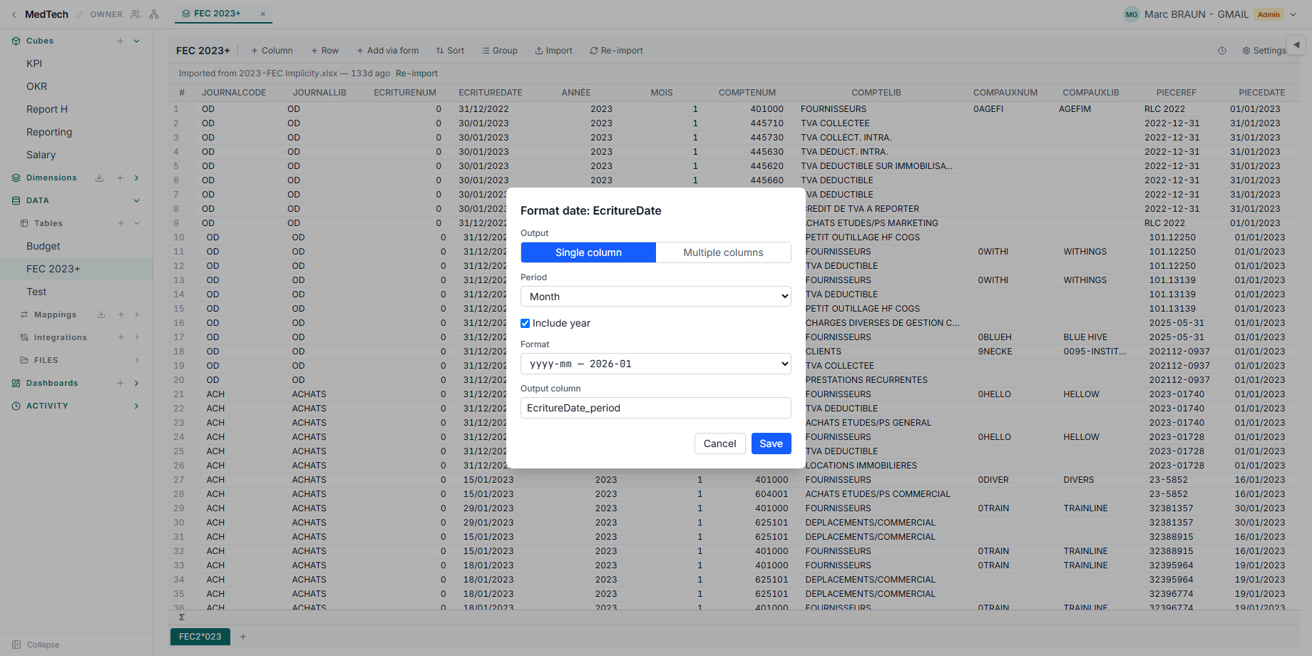This screenshot has width=1312, height=656.
Task: Click Add via form
Action: pos(387,51)
